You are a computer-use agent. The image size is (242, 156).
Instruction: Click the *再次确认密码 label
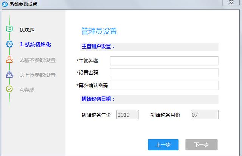pos(92,86)
